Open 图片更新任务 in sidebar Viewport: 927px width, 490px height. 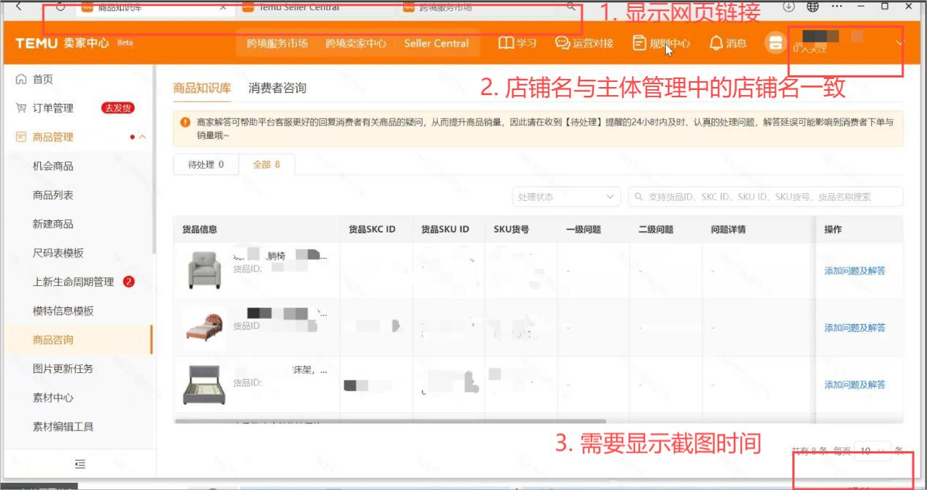pyautogui.click(x=63, y=369)
